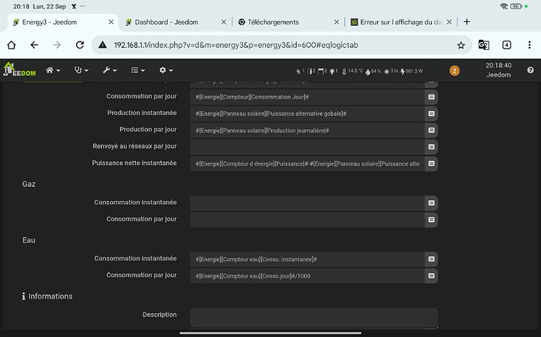This screenshot has height=337, width=541.
Task: Open command picker for Renvoyé au réseaux par jour
Action: click(431, 147)
